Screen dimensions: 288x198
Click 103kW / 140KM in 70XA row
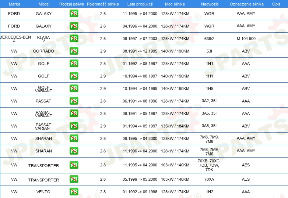tap(175, 179)
